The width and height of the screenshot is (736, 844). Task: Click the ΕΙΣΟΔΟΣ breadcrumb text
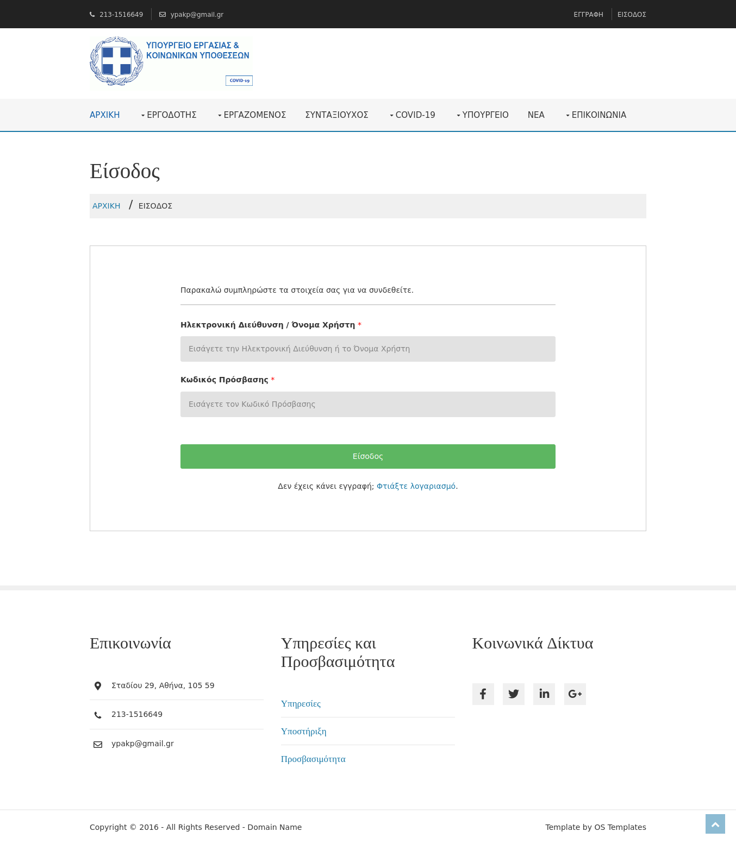coord(155,206)
